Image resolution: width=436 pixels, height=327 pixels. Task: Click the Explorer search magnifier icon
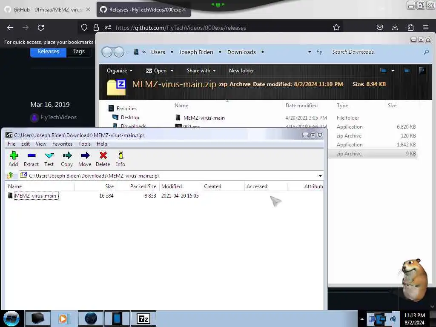(426, 52)
